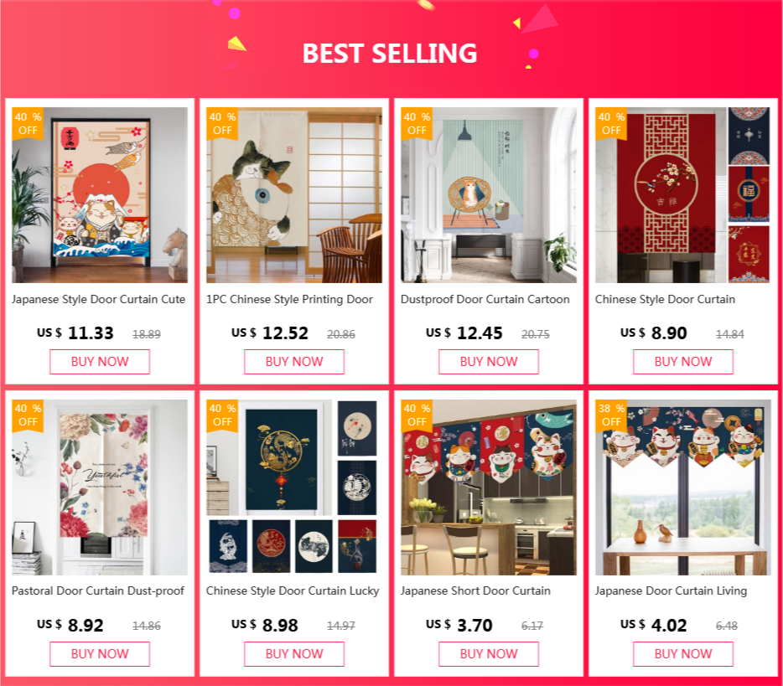Open the cat on wicker chair curtain image

point(489,195)
